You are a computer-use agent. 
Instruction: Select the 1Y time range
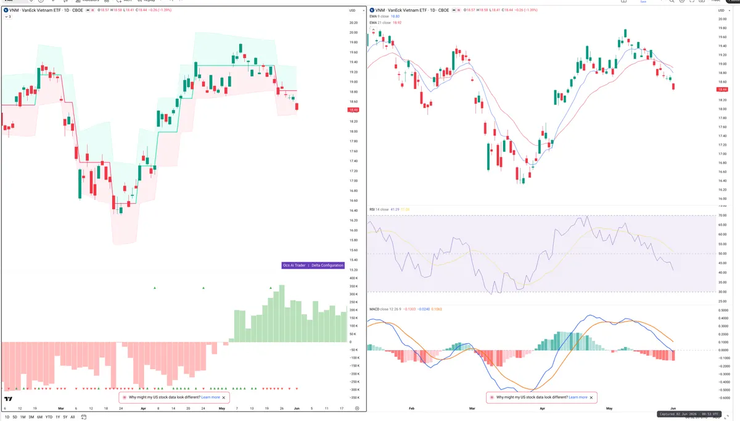[x=58, y=417]
